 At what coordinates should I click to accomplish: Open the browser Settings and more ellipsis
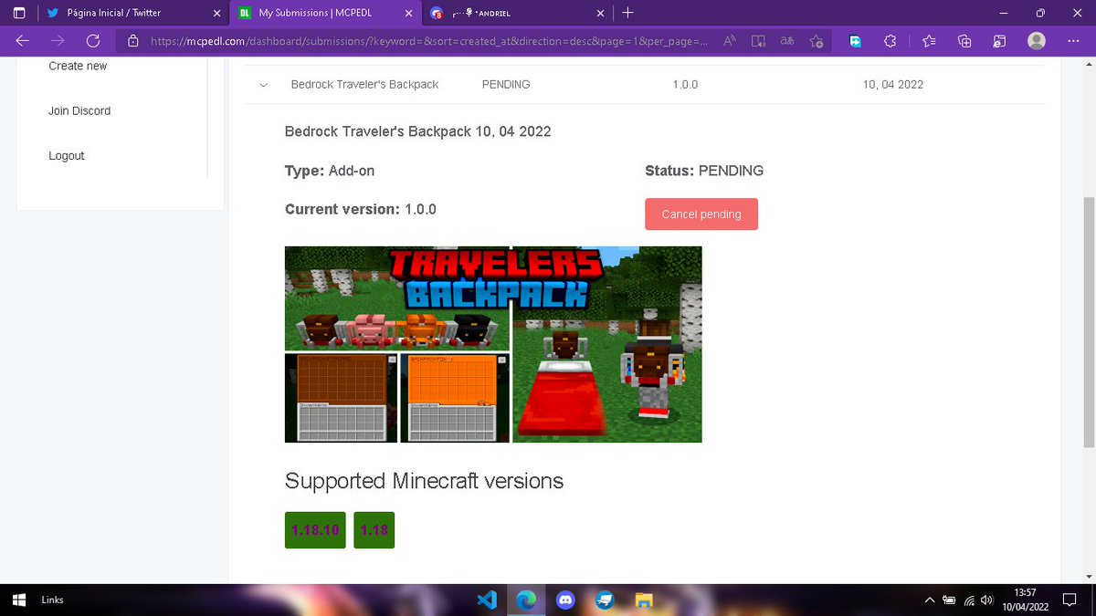pos(1074,41)
